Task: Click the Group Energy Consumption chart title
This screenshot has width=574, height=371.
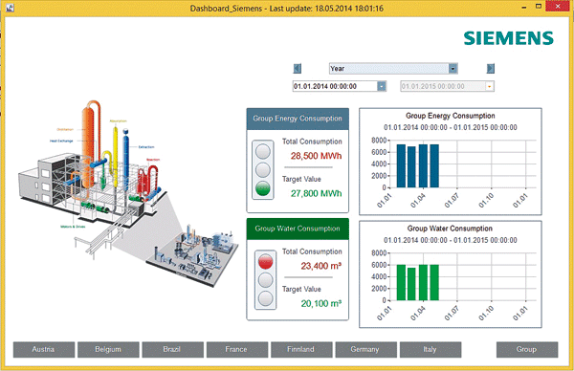Action: click(x=451, y=116)
